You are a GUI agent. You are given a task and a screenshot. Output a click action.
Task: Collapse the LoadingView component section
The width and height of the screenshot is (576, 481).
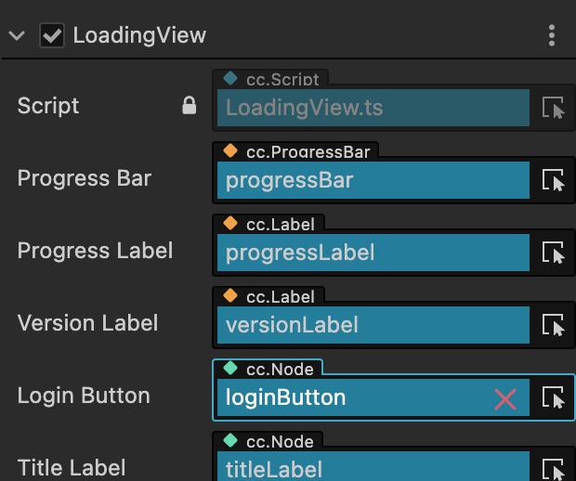click(x=17, y=36)
